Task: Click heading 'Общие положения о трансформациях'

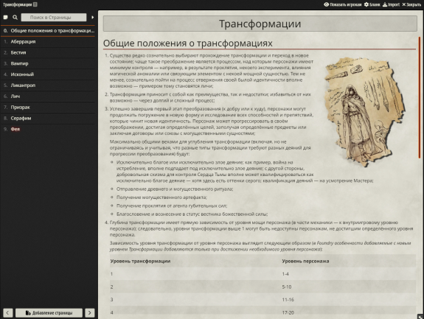Action: point(187,43)
